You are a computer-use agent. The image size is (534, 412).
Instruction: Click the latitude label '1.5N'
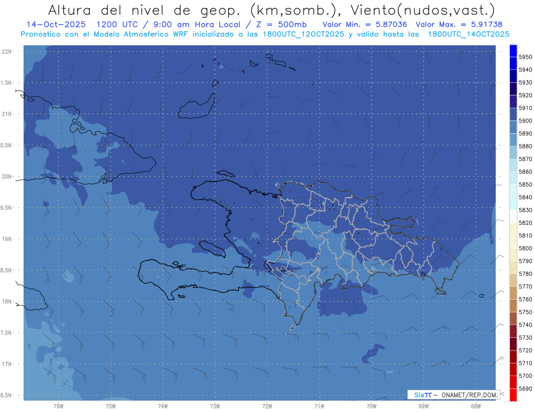point(7,83)
